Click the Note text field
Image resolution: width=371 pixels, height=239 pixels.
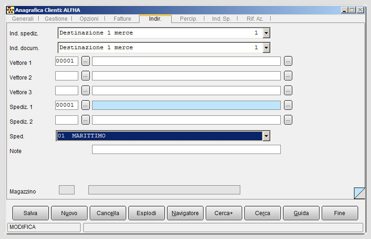(x=186, y=149)
